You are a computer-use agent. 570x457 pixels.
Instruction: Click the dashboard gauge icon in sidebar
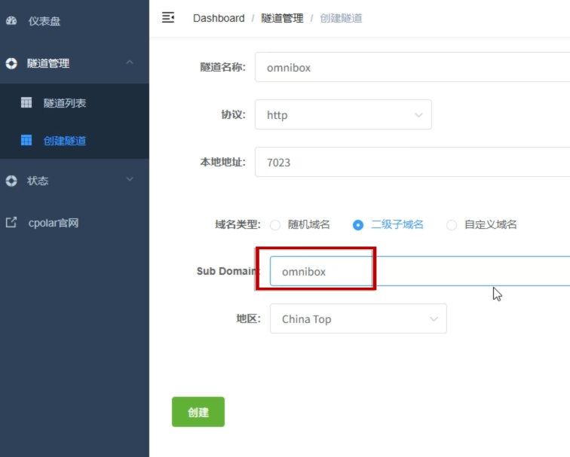click(x=11, y=21)
